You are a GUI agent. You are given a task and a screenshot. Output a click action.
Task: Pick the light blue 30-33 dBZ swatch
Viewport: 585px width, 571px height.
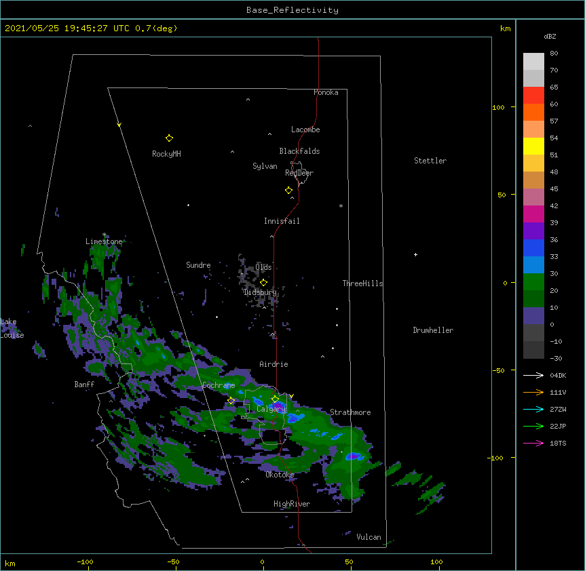533,264
